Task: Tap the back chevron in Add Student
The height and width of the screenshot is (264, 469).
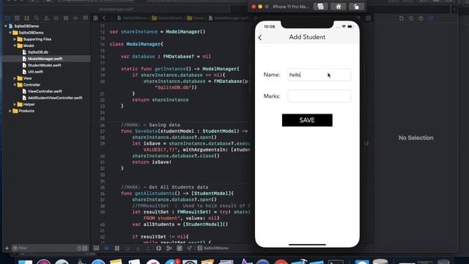Action: (x=260, y=37)
